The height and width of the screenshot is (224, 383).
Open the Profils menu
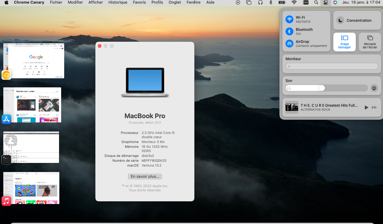pyautogui.click(x=157, y=2)
